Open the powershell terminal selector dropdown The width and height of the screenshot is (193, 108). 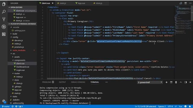point(150,82)
